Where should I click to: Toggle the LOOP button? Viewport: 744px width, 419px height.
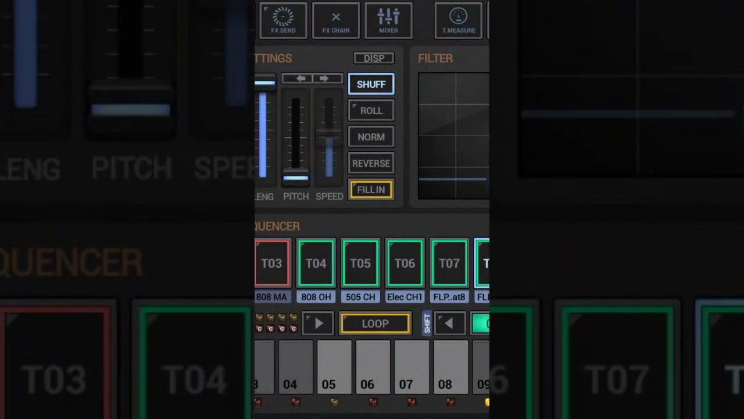[375, 324]
